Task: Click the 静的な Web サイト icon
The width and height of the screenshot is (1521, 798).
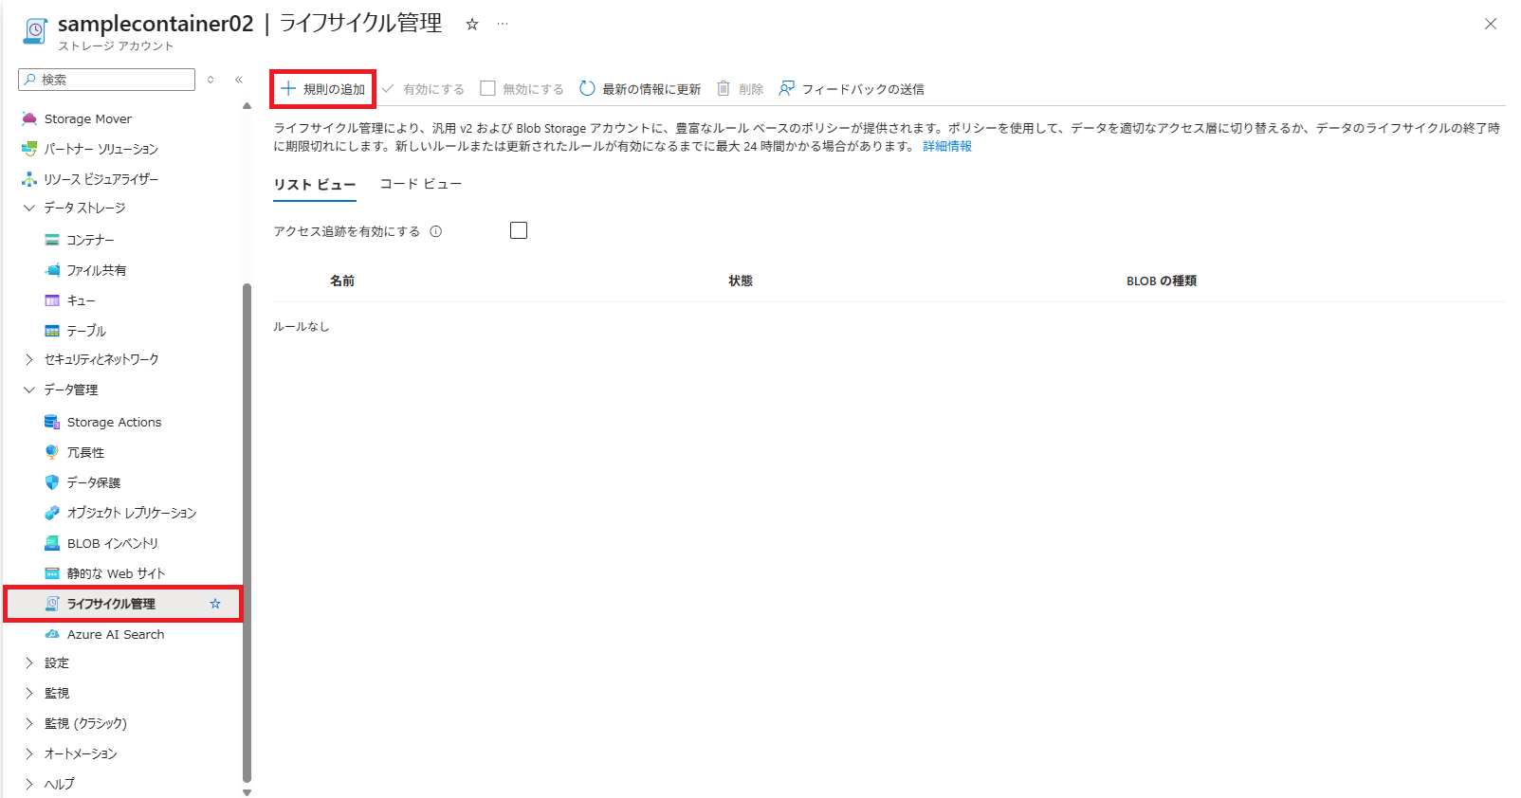Action: 52,573
